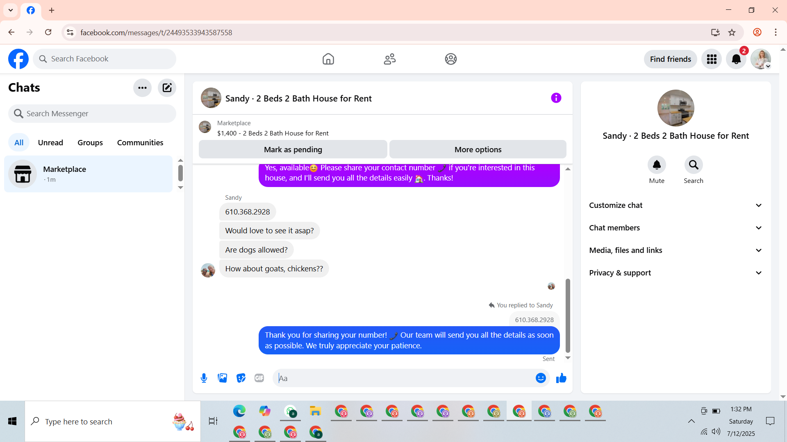Open the sticker picker icon
The height and width of the screenshot is (442, 787).
tap(241, 378)
